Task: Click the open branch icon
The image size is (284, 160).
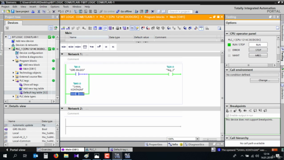Action: (x=92, y=47)
